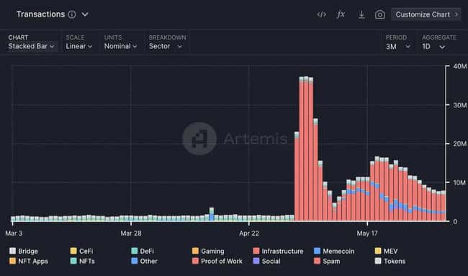Click the download chart icon
The height and width of the screenshot is (276, 468).
click(361, 14)
